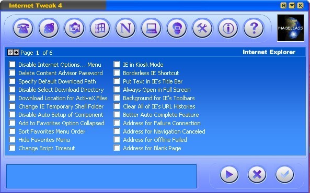Enable Address for Blank Page checkbox

click(x=117, y=148)
